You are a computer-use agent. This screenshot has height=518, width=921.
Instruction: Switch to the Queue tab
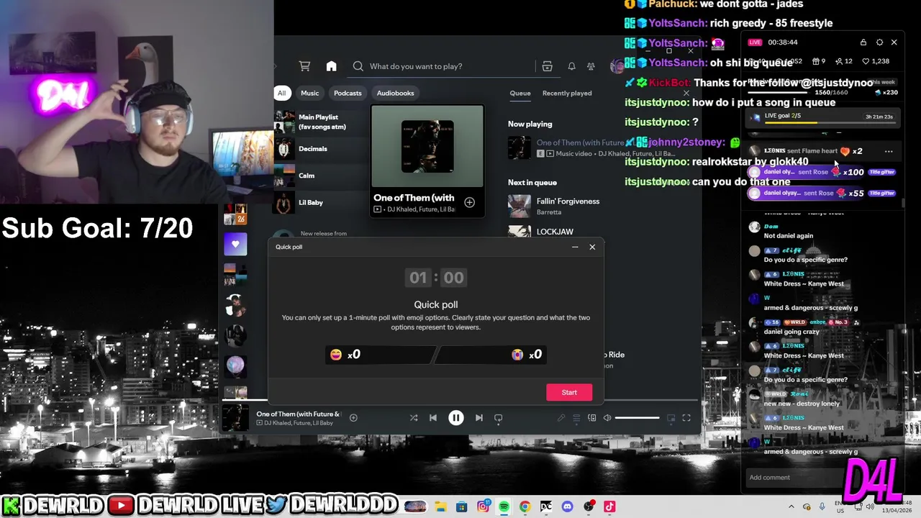point(520,93)
